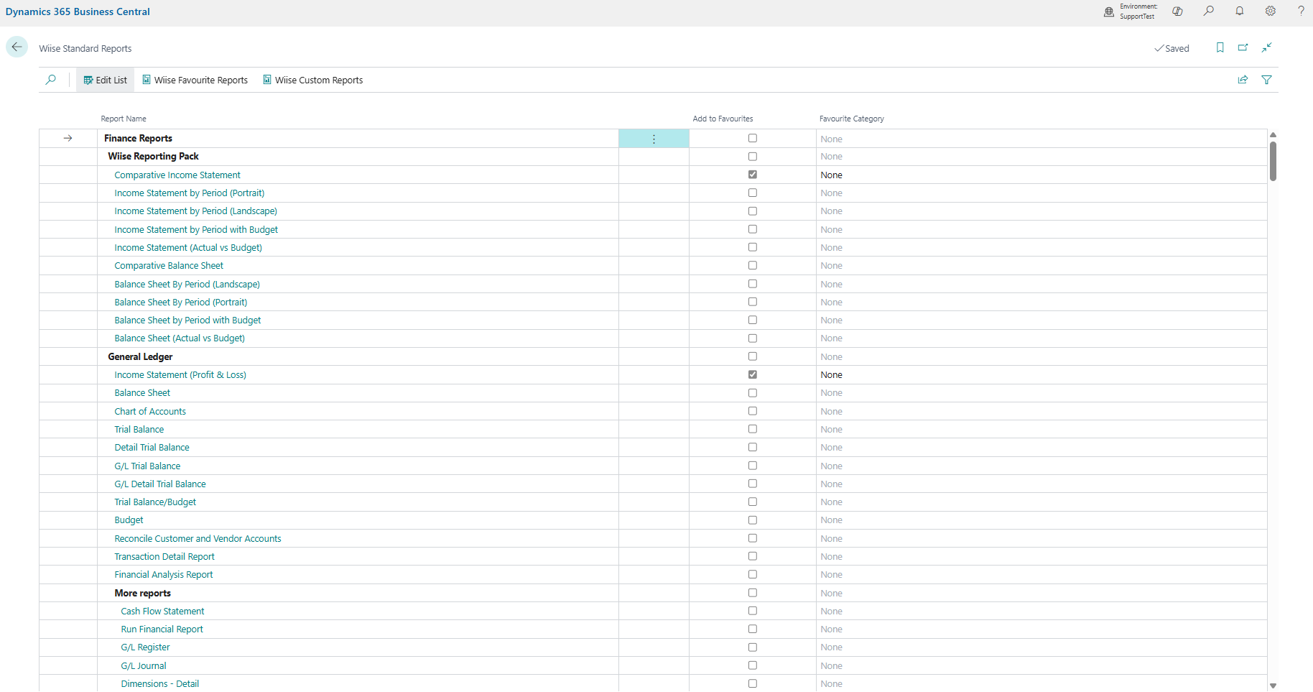The height and width of the screenshot is (692, 1313).
Task: Open the search magnifier in the top bar
Action: [x=1209, y=11]
